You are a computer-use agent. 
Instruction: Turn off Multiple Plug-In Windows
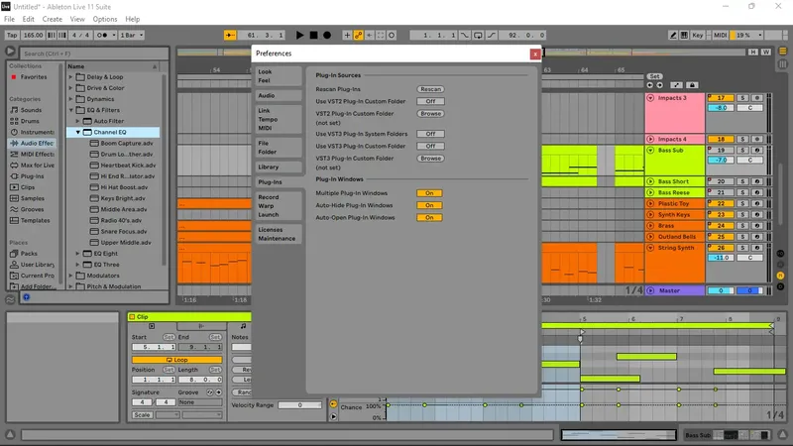pyautogui.click(x=429, y=193)
